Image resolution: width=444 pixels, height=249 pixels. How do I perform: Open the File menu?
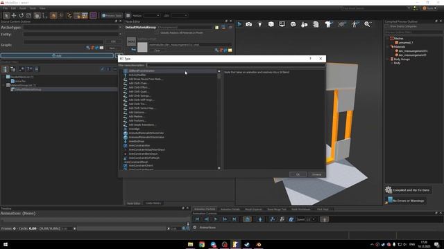(x=6, y=8)
